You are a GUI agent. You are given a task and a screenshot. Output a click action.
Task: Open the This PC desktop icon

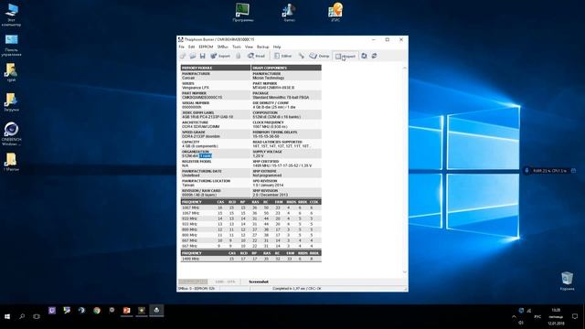(x=12, y=15)
